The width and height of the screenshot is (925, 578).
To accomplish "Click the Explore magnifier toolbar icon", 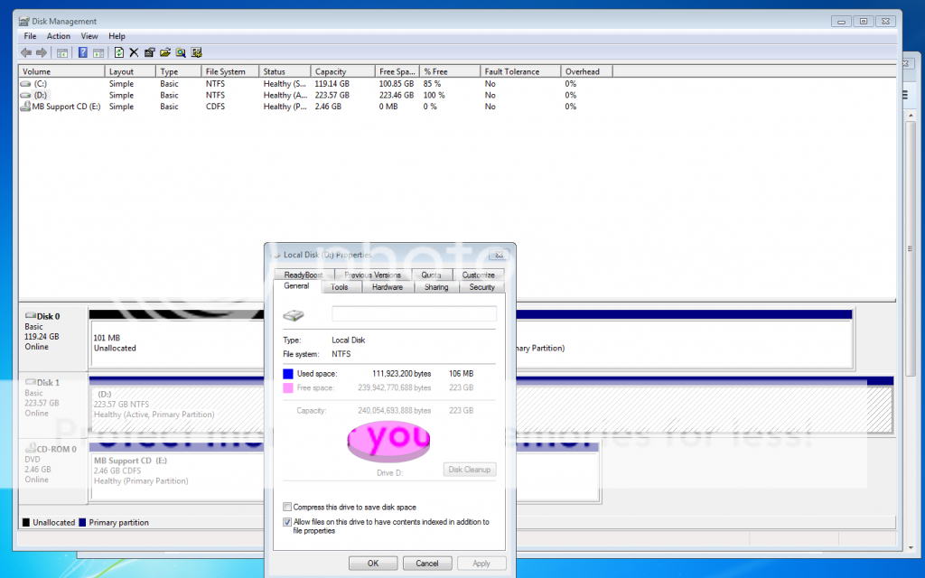I will tap(181, 52).
